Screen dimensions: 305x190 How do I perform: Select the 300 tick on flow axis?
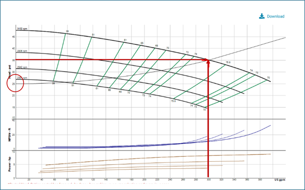[x=209, y=179]
